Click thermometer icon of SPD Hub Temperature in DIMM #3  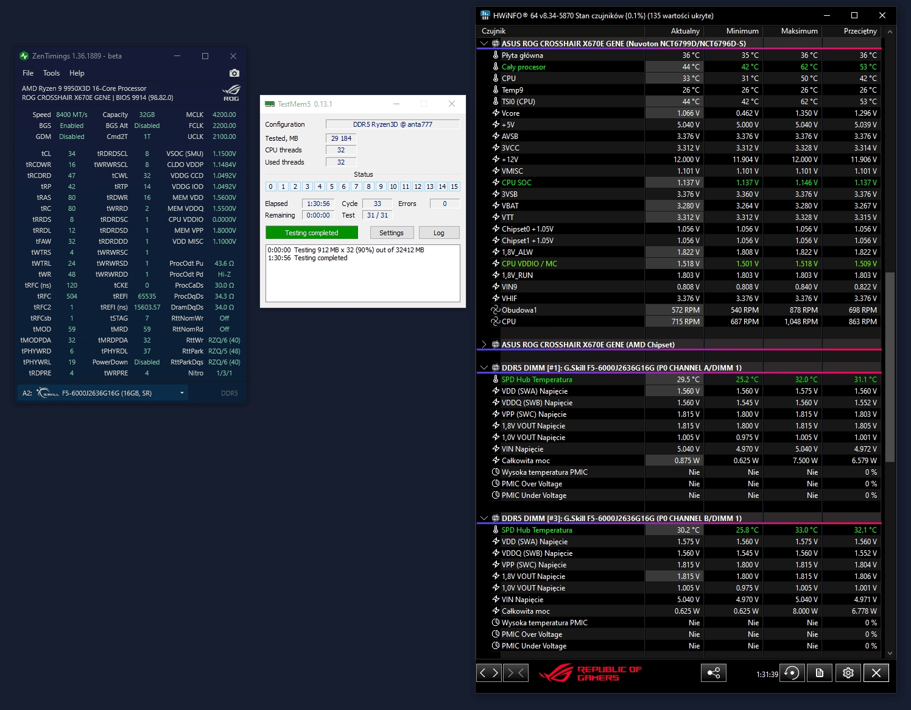[496, 530]
